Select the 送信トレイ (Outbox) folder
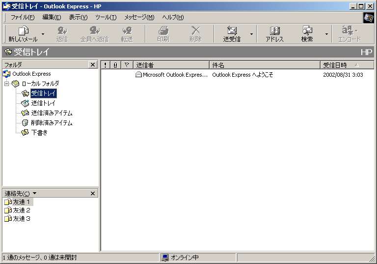The width and height of the screenshot is (377, 264). pyautogui.click(x=43, y=103)
